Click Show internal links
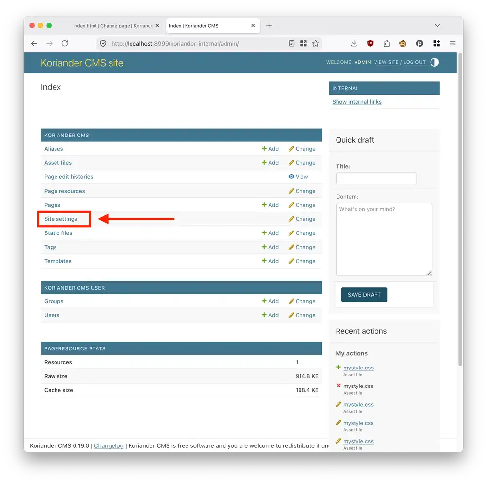Viewport: 487px width, 484px height. click(x=357, y=102)
